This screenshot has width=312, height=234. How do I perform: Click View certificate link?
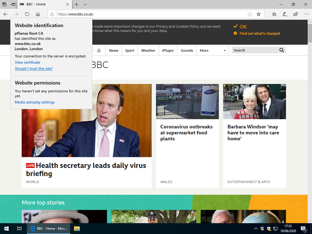(x=27, y=62)
